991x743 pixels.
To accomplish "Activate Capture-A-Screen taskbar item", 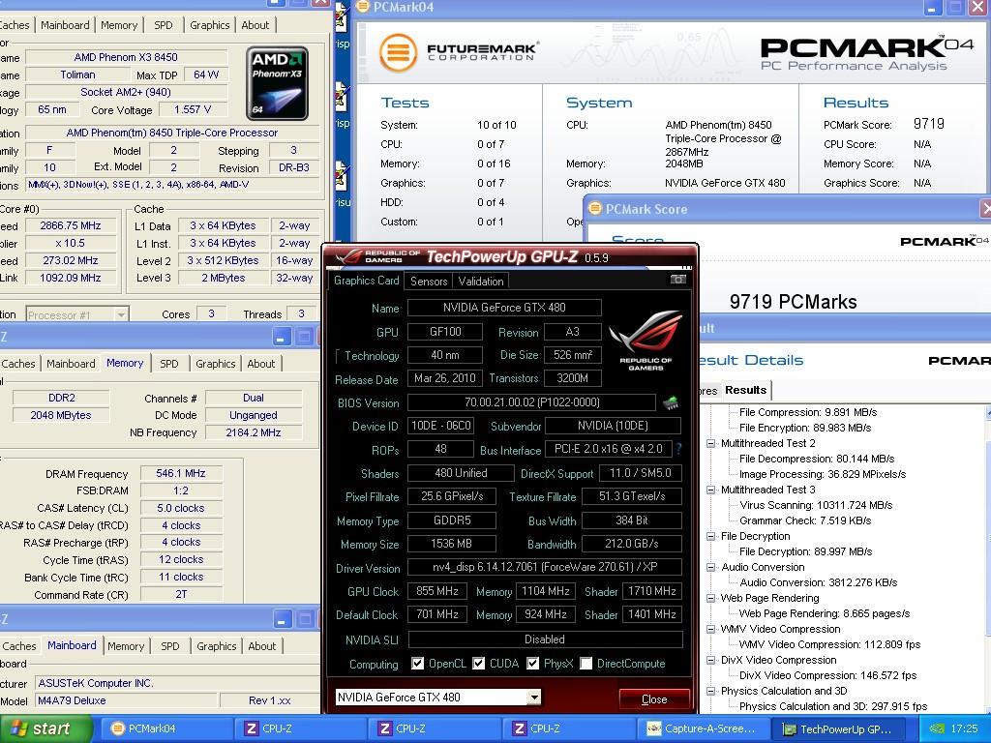I will pyautogui.click(x=702, y=728).
